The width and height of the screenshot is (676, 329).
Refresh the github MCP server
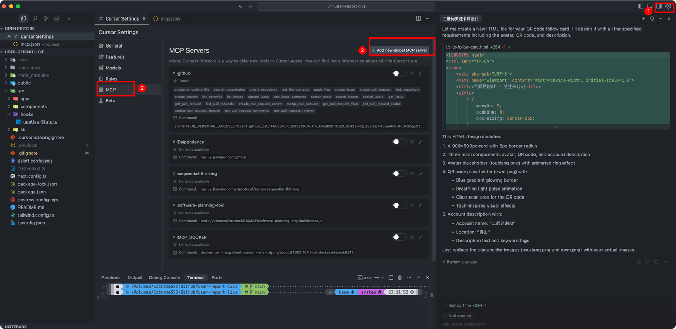coord(412,73)
